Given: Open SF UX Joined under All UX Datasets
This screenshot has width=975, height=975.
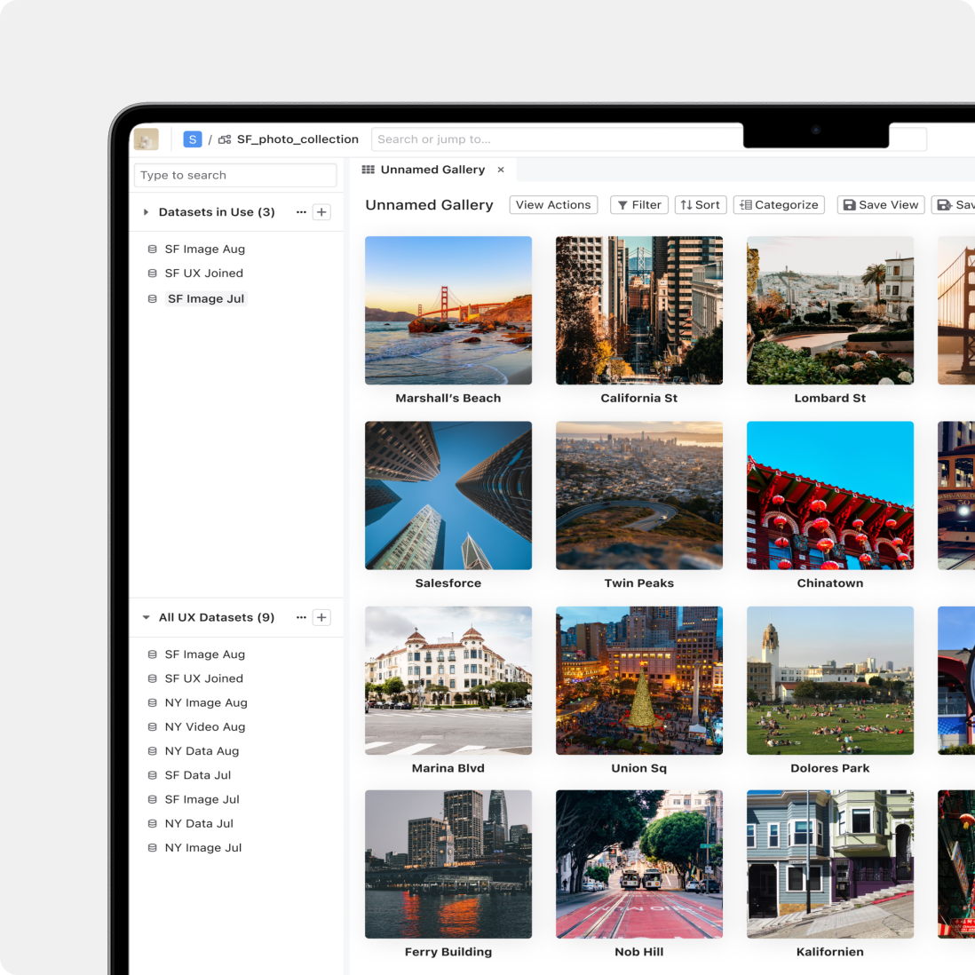Looking at the screenshot, I should pos(204,678).
